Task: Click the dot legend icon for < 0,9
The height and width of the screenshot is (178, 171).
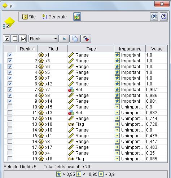Action: [101, 174]
